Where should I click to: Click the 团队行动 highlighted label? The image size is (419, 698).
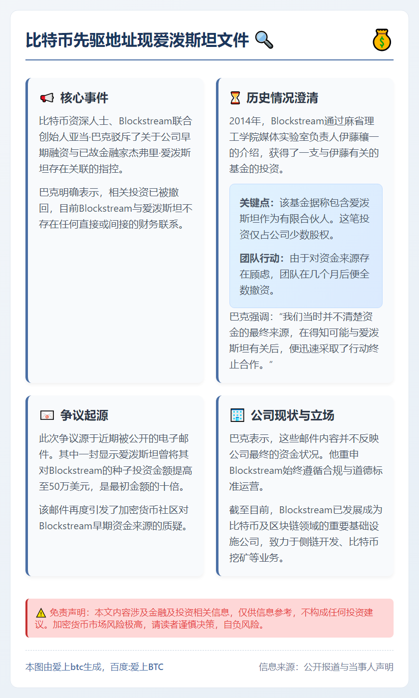point(262,259)
